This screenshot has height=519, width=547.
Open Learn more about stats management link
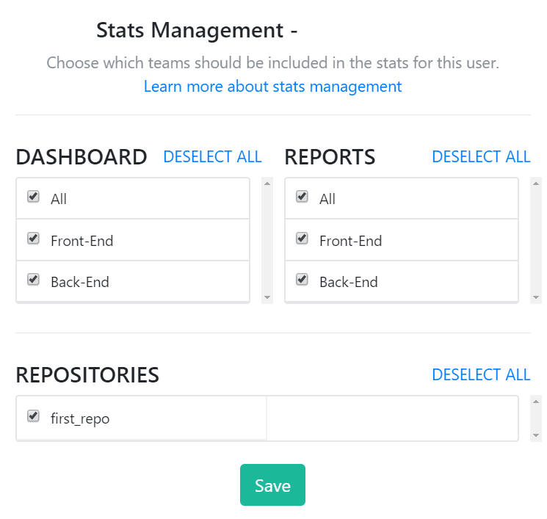[273, 87]
